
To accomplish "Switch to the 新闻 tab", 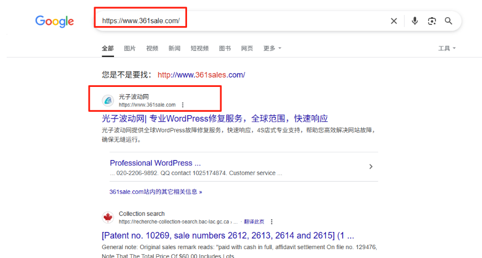I will (x=174, y=48).
